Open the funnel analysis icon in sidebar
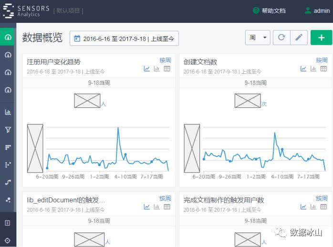 coord(8,129)
